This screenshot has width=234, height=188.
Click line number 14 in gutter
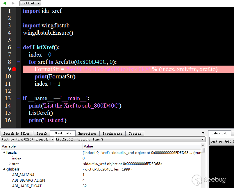(x=8, y=106)
